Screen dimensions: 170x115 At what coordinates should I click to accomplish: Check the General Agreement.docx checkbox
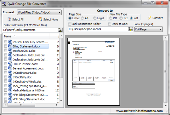pos(5,68)
